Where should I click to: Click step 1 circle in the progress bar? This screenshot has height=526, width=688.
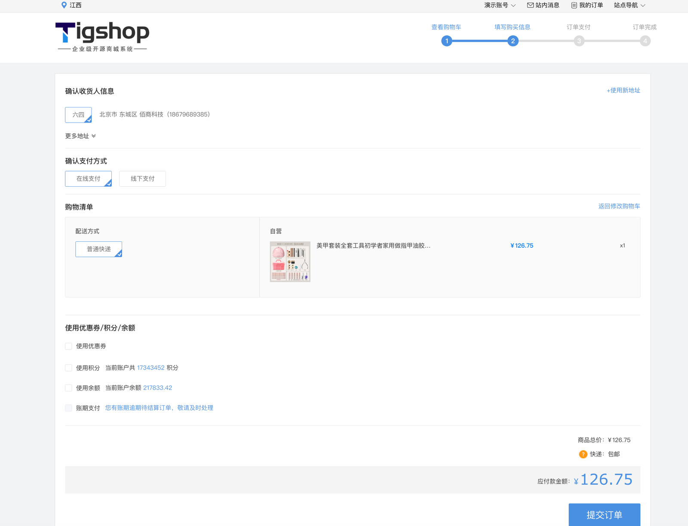(x=447, y=41)
